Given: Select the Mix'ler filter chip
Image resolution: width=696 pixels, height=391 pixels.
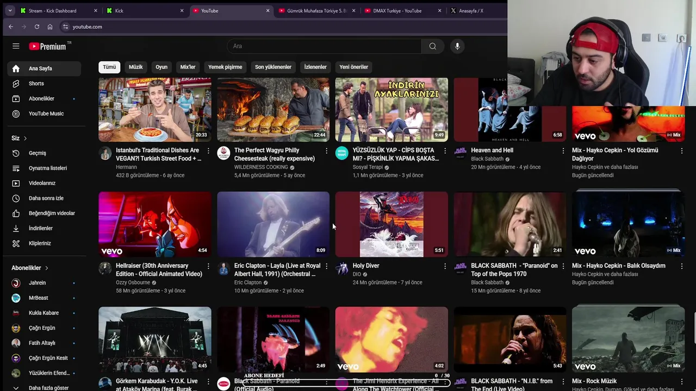Looking at the screenshot, I should point(188,67).
